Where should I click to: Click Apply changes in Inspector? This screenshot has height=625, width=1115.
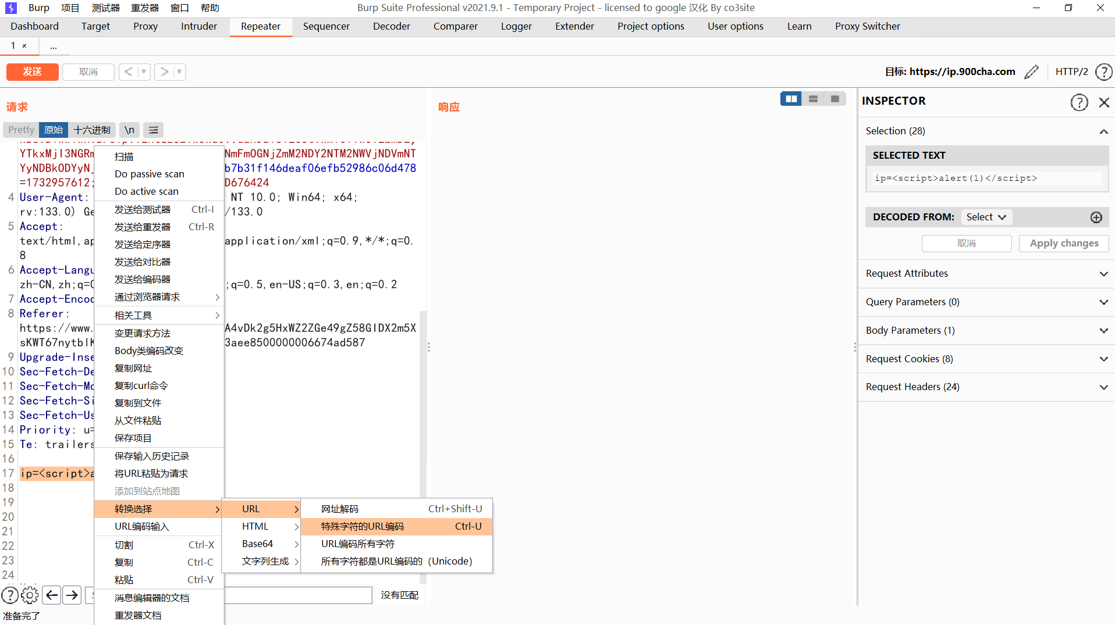[x=1064, y=243]
